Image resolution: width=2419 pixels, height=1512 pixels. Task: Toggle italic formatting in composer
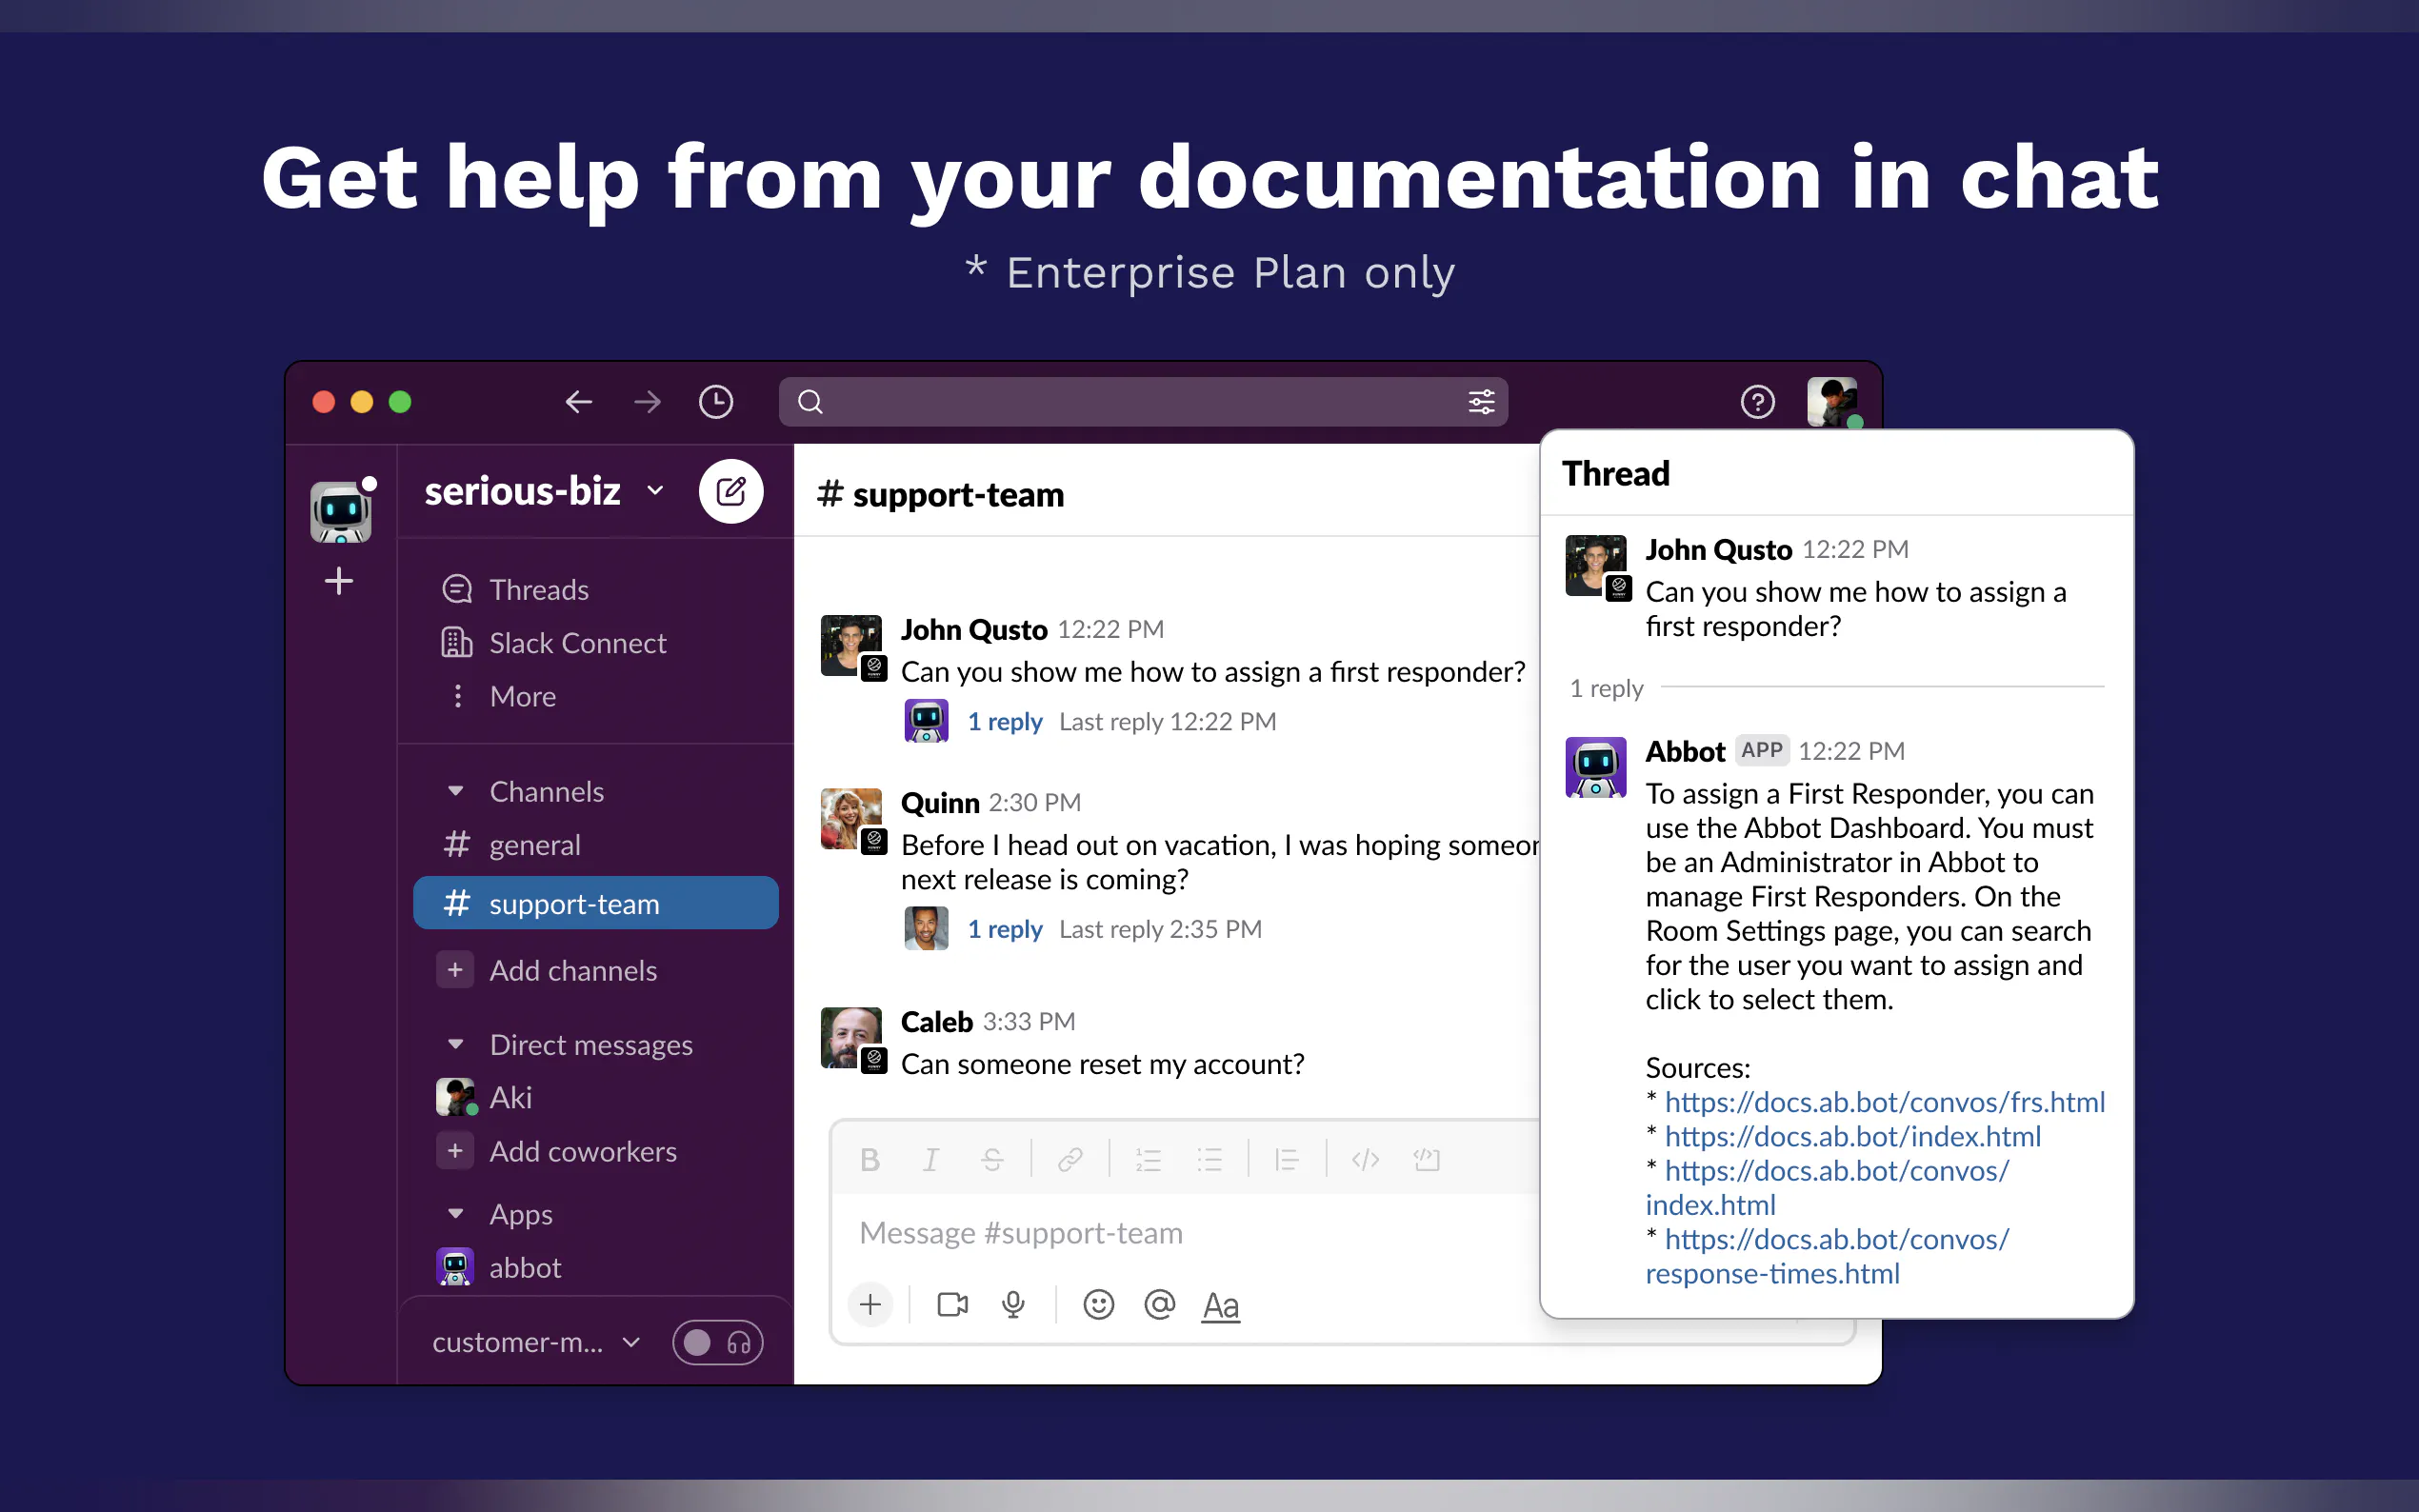pyautogui.click(x=930, y=1160)
